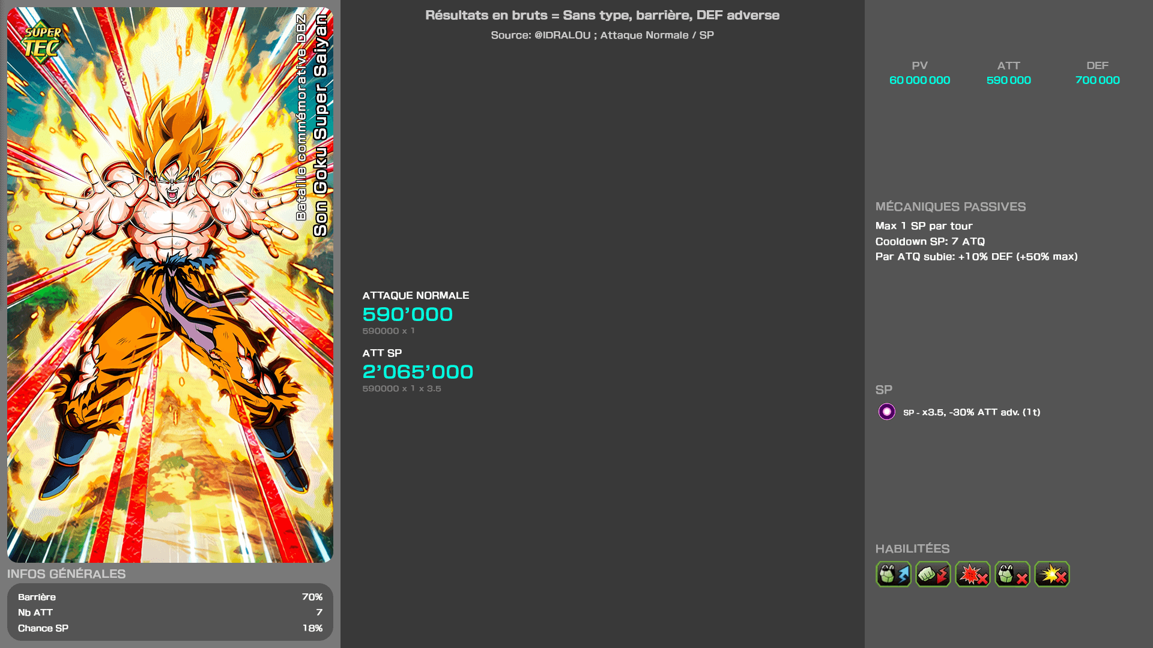Screen dimensions: 1153x648
Task: Select the Barrière value 70%
Action: pyautogui.click(x=312, y=597)
